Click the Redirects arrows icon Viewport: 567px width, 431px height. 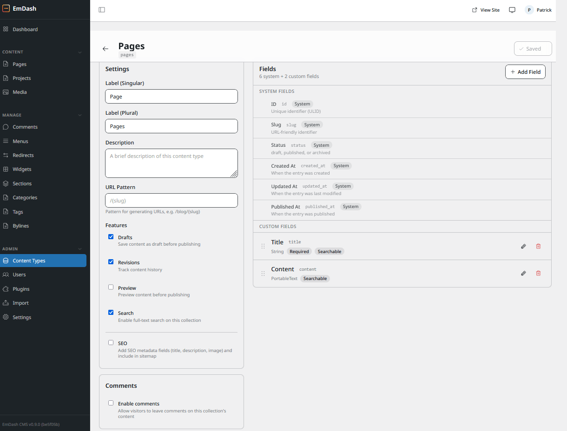pyautogui.click(x=6, y=155)
